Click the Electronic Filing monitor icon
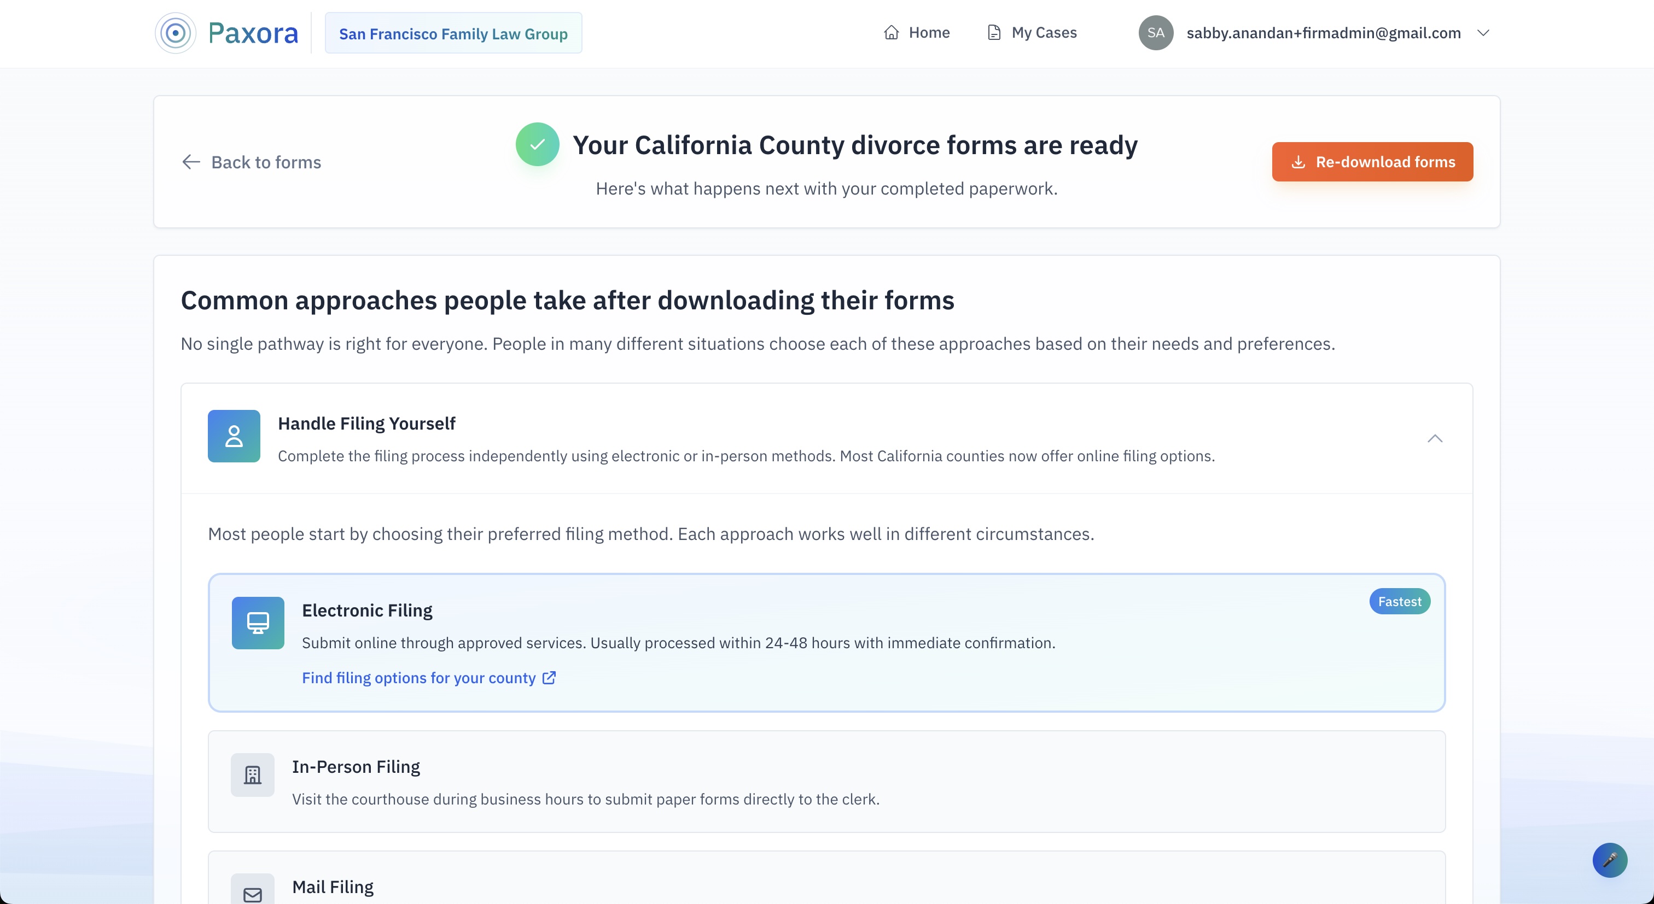Screen dimensions: 1654x904 coord(258,623)
